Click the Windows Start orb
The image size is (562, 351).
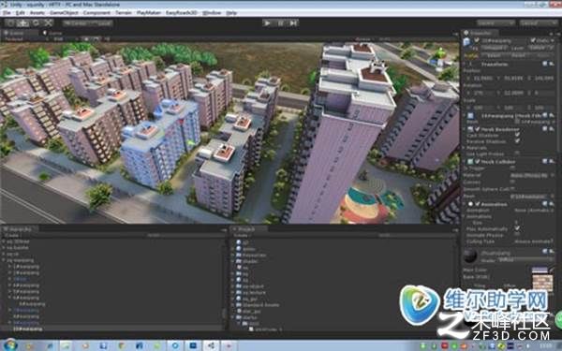pyautogui.click(x=9, y=345)
